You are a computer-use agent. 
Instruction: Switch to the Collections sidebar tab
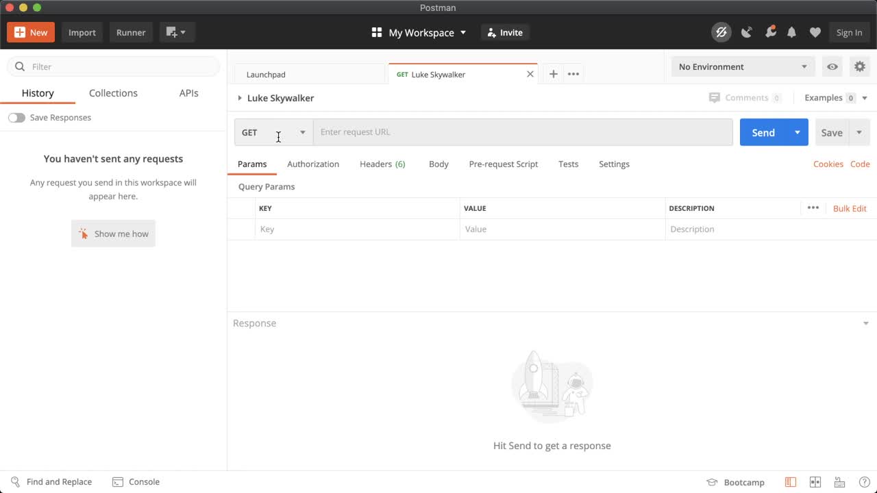click(113, 93)
